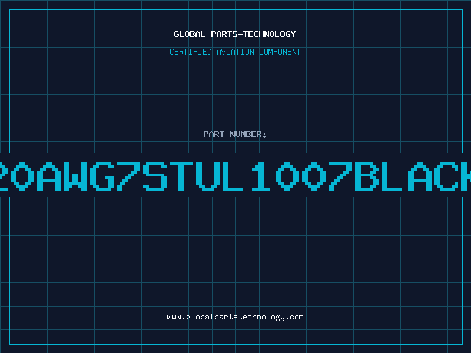Select the CERTIFIED AVIATION COMPONENT subtitle
Screen dimensions: 471x353
pyautogui.click(x=235, y=52)
